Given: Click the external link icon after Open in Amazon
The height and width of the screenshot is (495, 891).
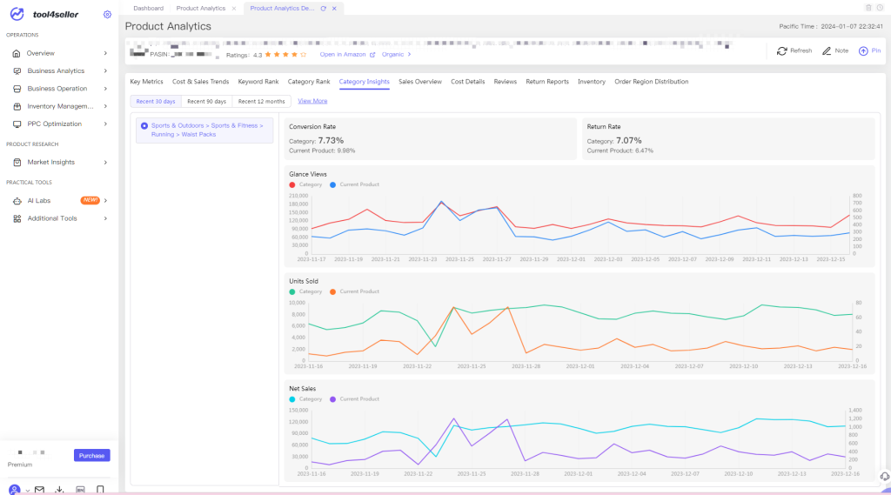Looking at the screenshot, I should click(x=372, y=55).
